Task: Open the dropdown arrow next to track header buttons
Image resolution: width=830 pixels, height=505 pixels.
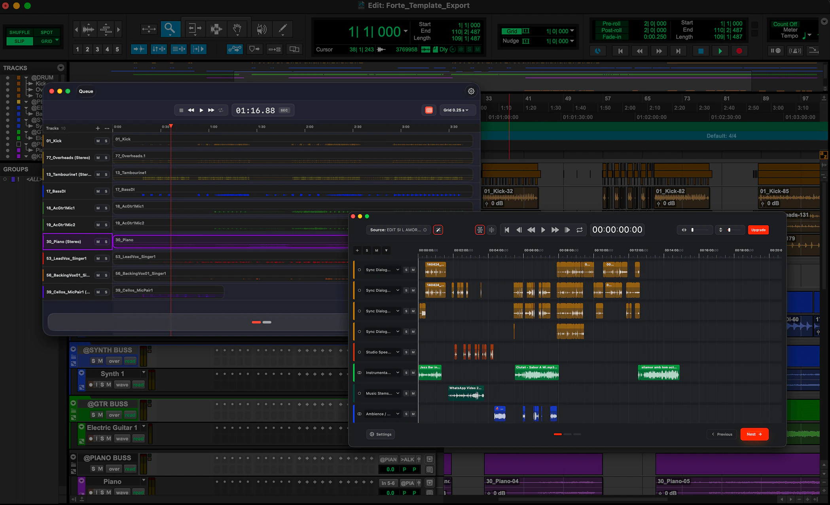Action: pyautogui.click(x=386, y=250)
